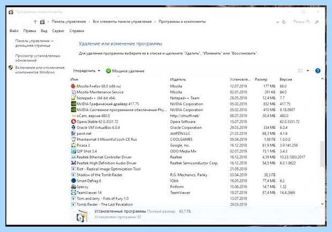Click the 'Google, Inc.' publisher cell
Image resolution: width=332 pixels, height=232 pixels.
click(x=180, y=145)
